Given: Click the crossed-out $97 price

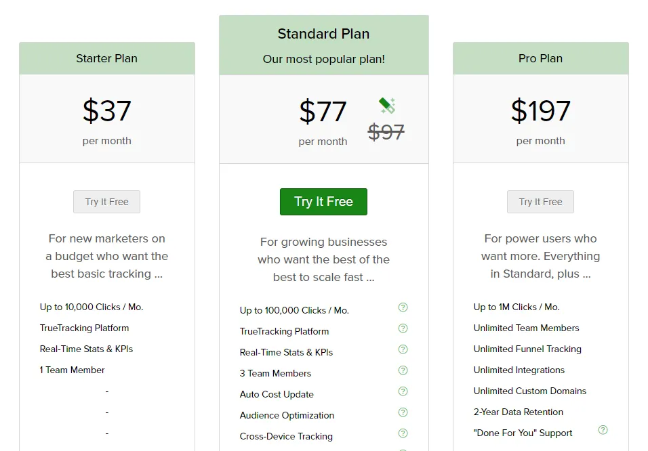Looking at the screenshot, I should point(386,131).
